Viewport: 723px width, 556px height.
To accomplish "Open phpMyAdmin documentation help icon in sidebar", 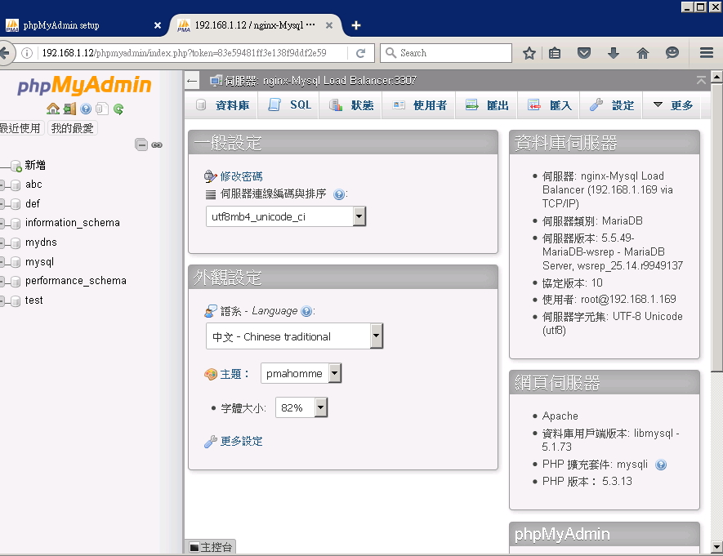I will tap(86, 109).
